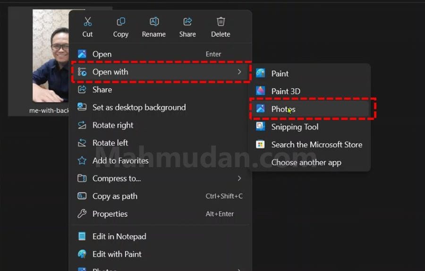Click the Delete trash icon

click(x=221, y=22)
